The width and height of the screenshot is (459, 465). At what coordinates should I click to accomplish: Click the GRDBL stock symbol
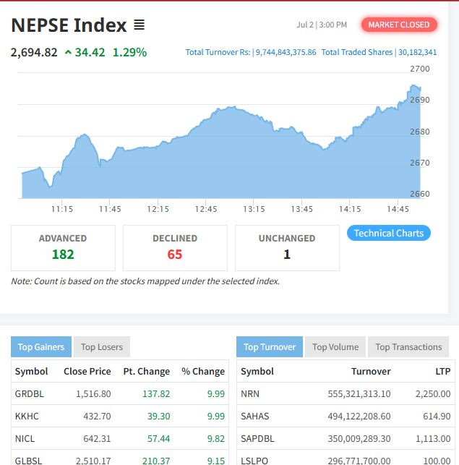click(x=29, y=394)
